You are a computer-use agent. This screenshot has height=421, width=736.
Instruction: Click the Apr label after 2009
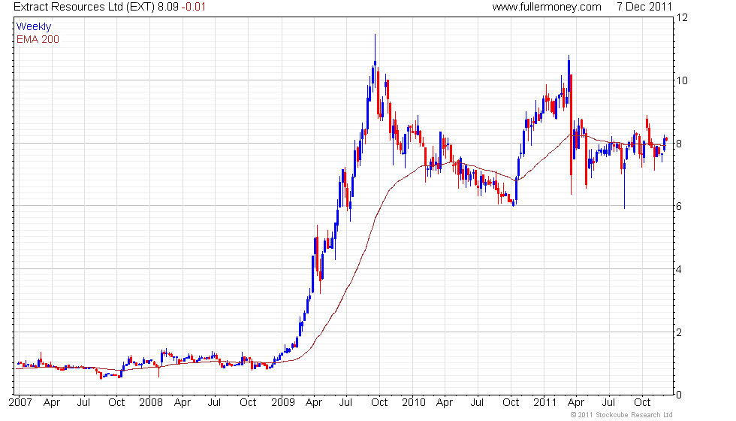(x=314, y=403)
